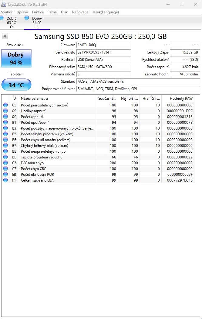Click status orb for attribute C7
Screen dimensions: 202x319
5,169
